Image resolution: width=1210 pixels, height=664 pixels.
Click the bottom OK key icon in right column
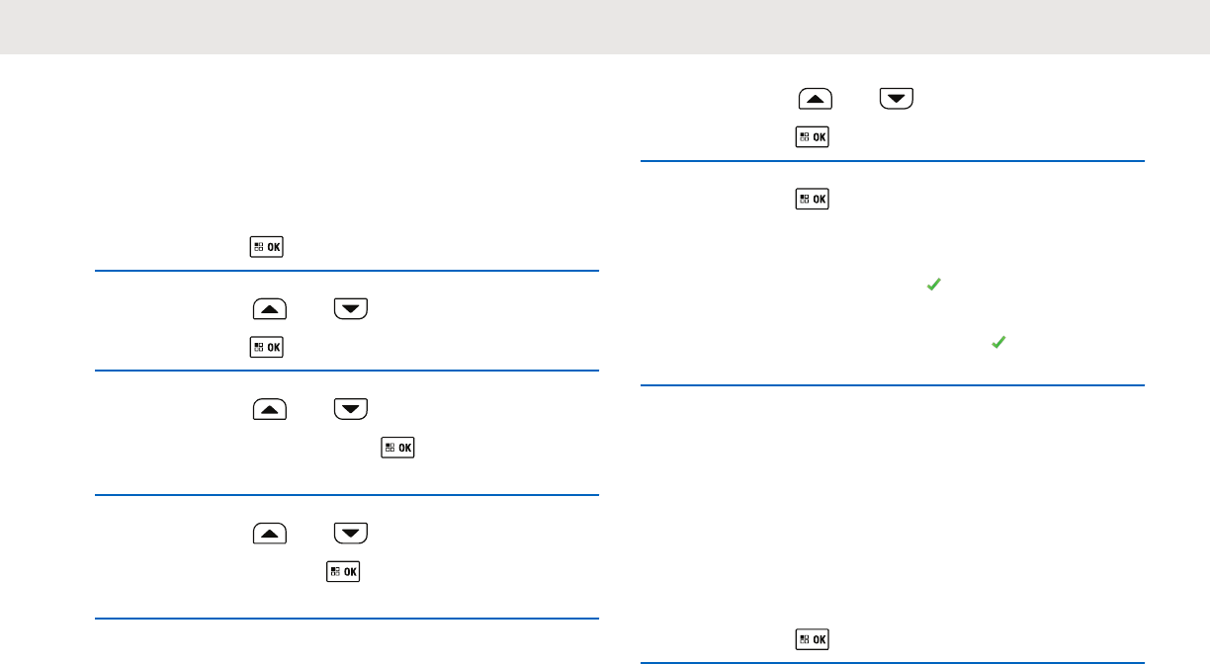point(813,639)
